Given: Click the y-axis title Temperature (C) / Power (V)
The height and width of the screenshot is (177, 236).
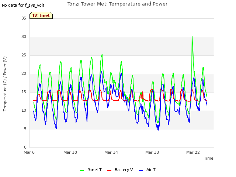Looking at the screenshot, I should 5,84.
